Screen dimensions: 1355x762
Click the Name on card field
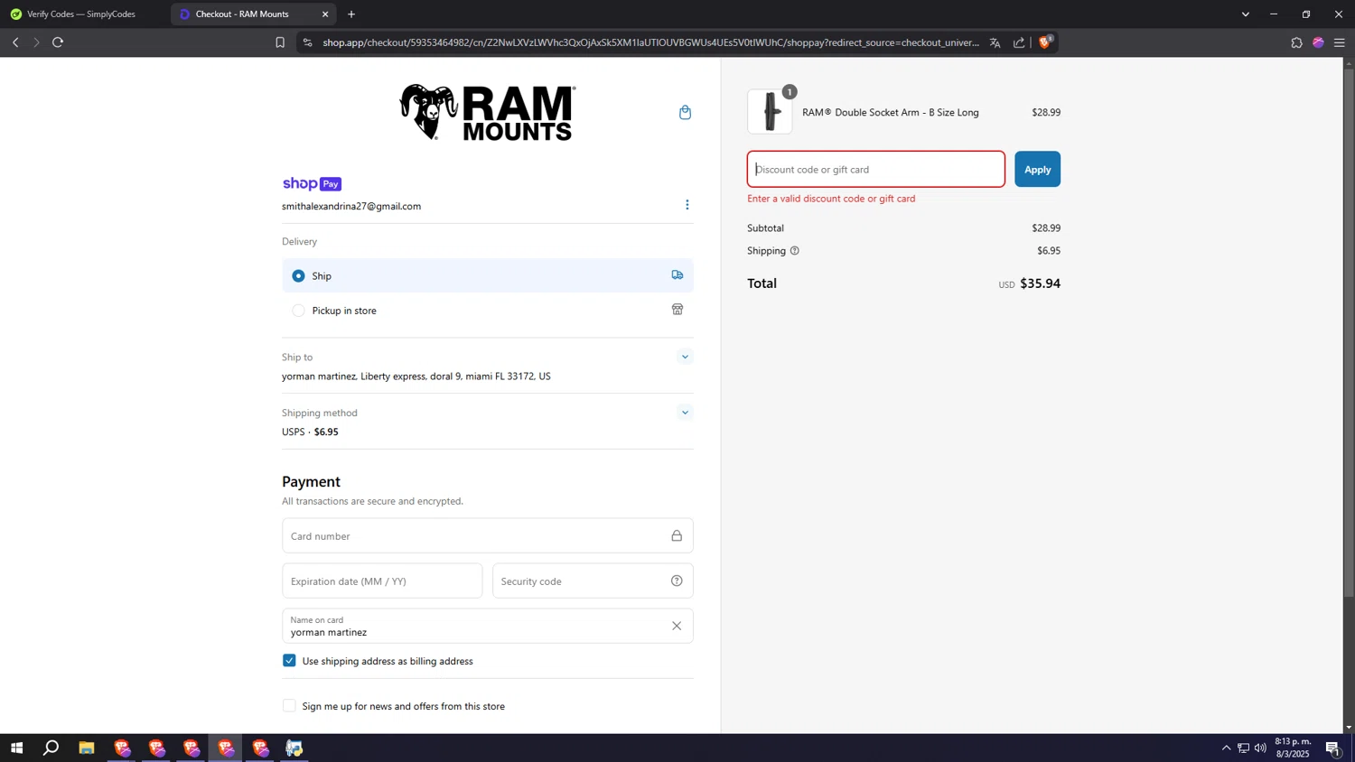pyautogui.click(x=488, y=627)
